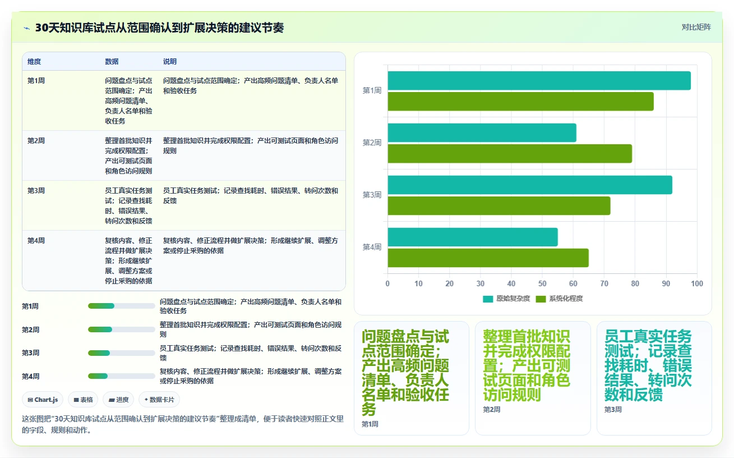Viewport: 734px width, 458px height.
Task: Click the 70 tick on x-axis
Action: pyautogui.click(x=604, y=284)
